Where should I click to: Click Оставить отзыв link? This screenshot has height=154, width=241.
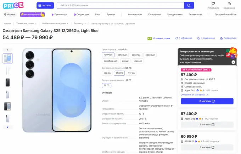point(161,38)
